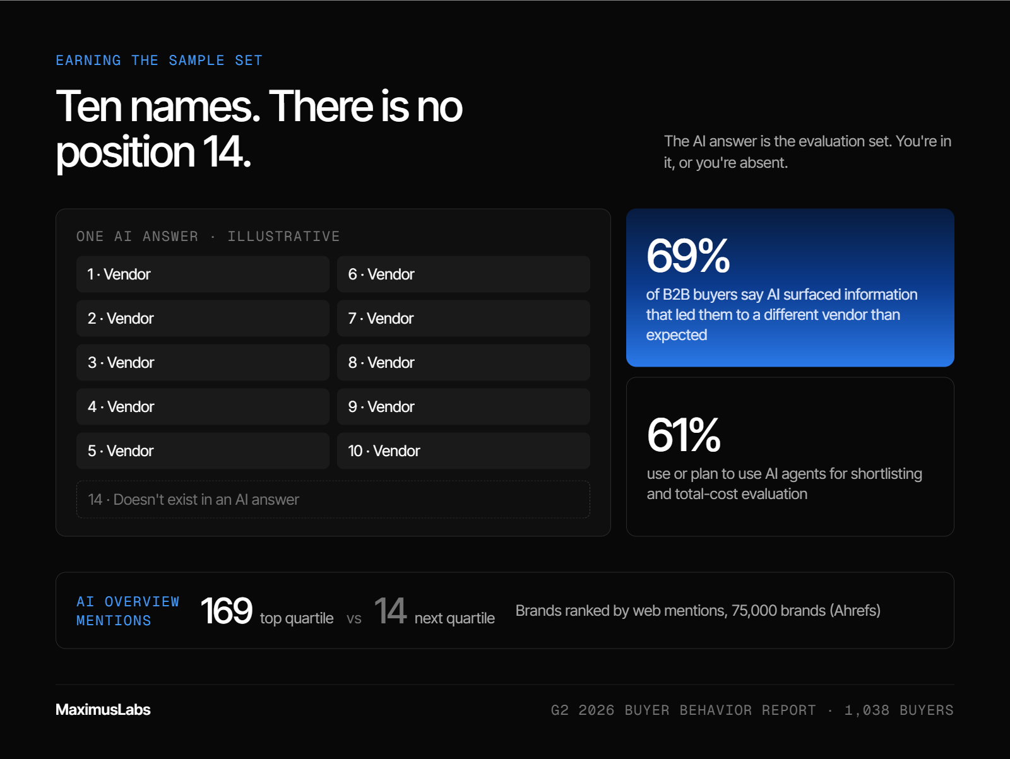Image resolution: width=1010 pixels, height=759 pixels.
Task: Click the 'Ten names' headline
Action: [x=259, y=129]
